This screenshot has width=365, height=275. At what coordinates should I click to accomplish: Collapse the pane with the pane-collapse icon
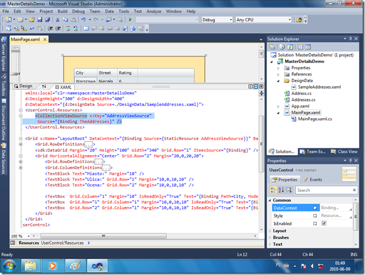[x=261, y=86]
